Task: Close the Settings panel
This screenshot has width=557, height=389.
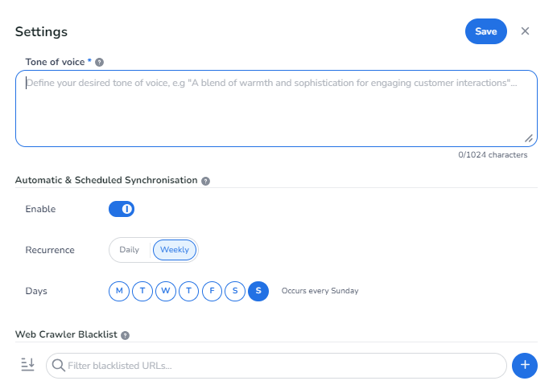Action: 526,31
